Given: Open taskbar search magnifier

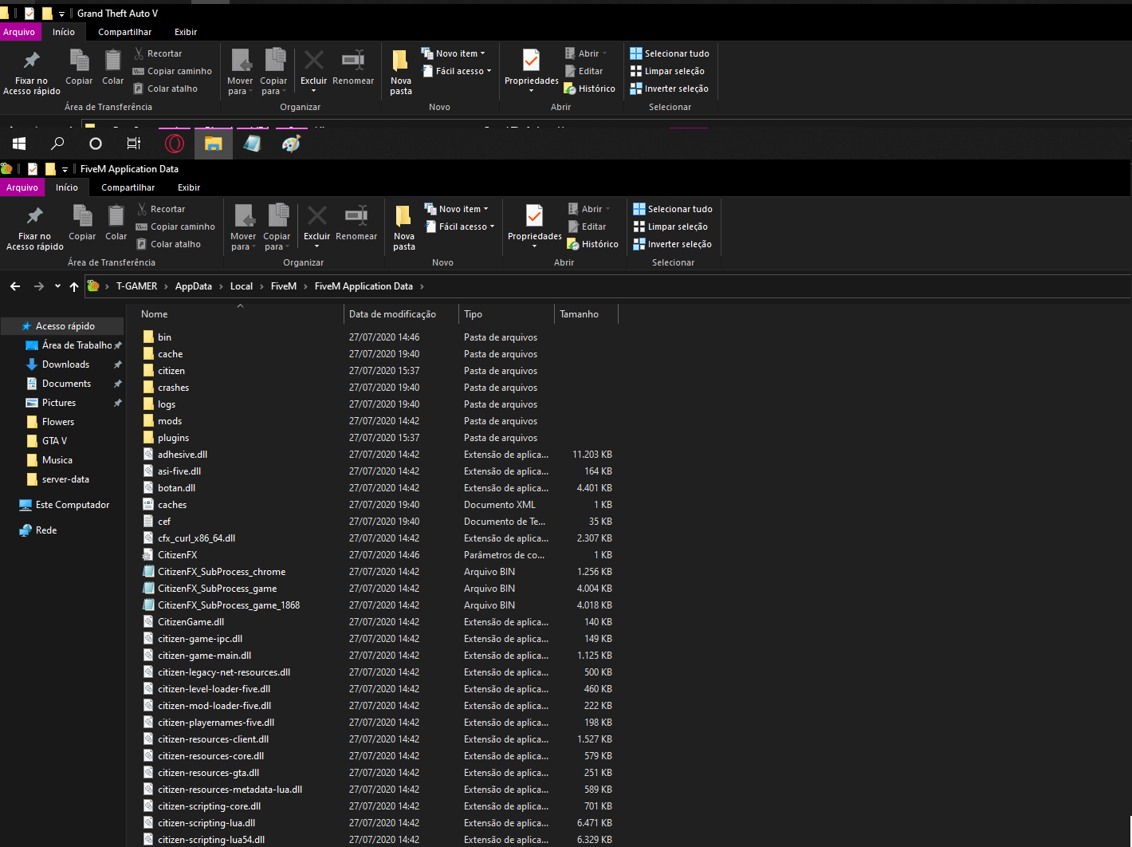Looking at the screenshot, I should (x=57, y=144).
